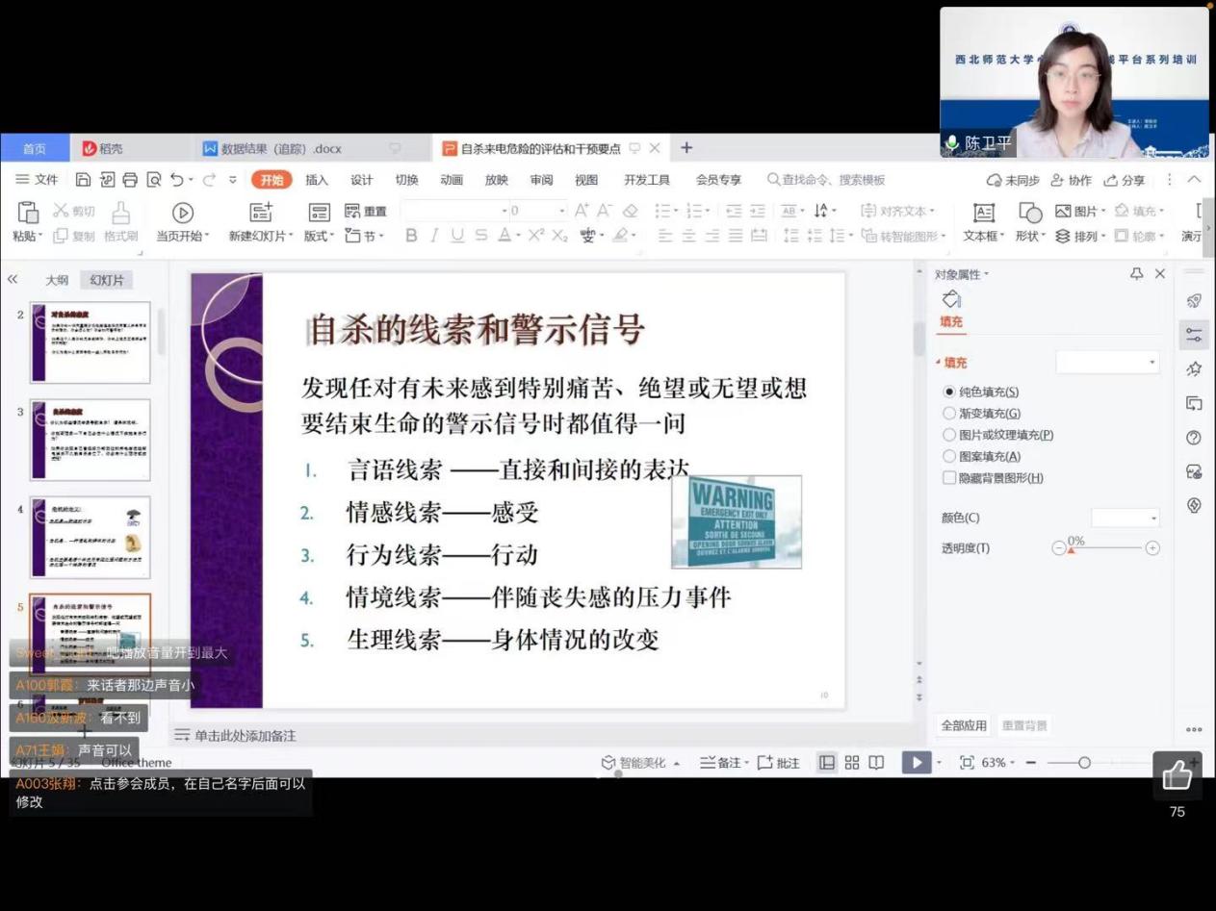Expand the fill preset dropdown beside 填充
Image resolution: width=1216 pixels, height=911 pixels.
pos(1107,363)
